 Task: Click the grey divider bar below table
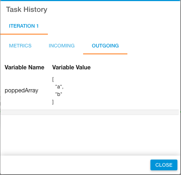click(90, 112)
